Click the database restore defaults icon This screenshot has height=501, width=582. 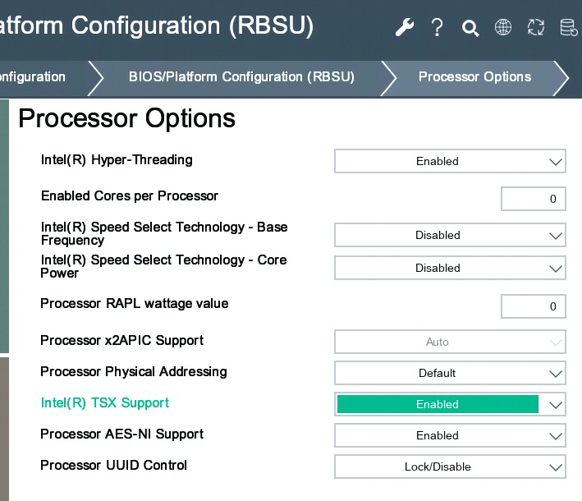(568, 28)
